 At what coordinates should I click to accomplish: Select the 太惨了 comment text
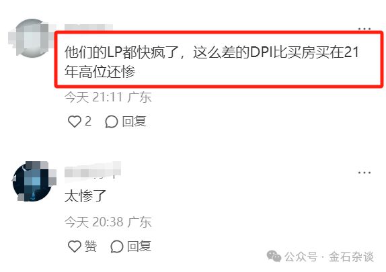tap(85, 196)
